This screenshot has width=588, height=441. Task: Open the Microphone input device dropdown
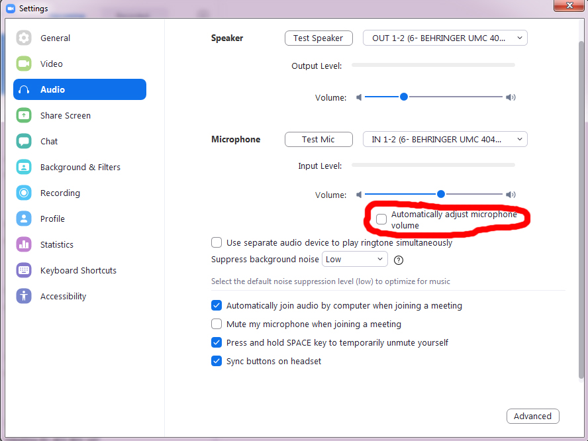[x=445, y=139]
